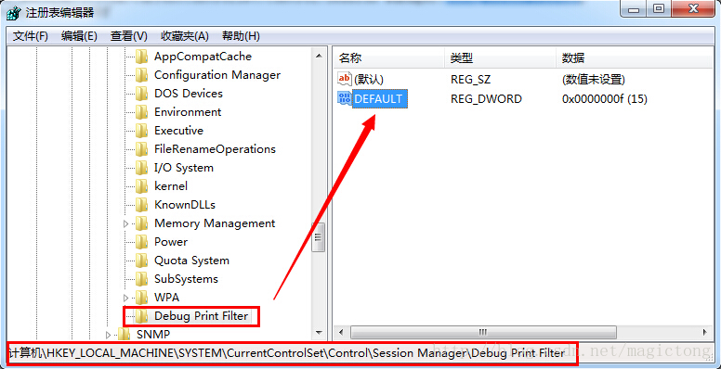Open the 编辑(E) menu

[79, 36]
